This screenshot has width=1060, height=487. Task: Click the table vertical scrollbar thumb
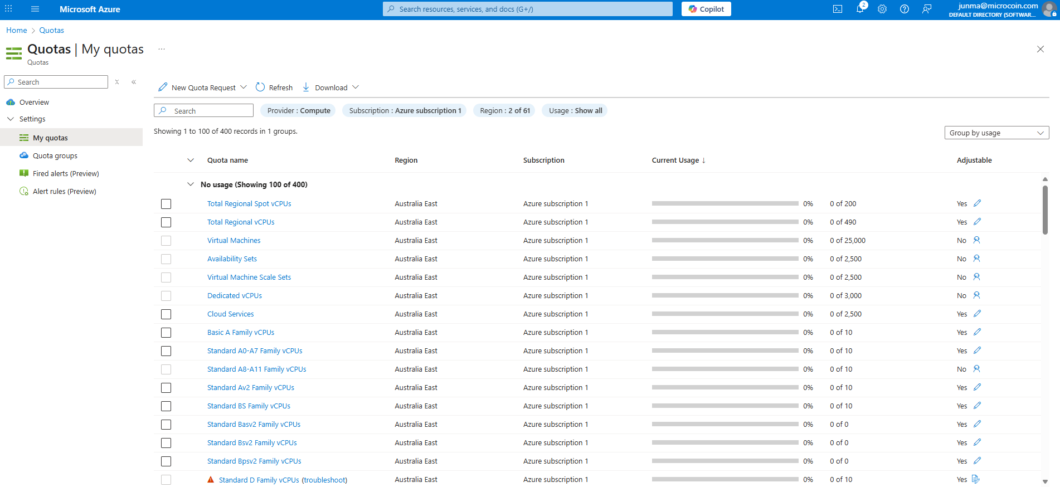(x=1045, y=210)
